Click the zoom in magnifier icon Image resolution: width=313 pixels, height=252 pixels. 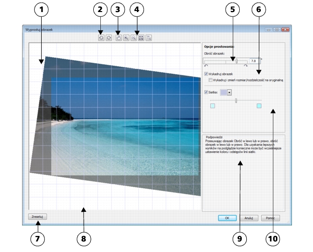click(126, 38)
